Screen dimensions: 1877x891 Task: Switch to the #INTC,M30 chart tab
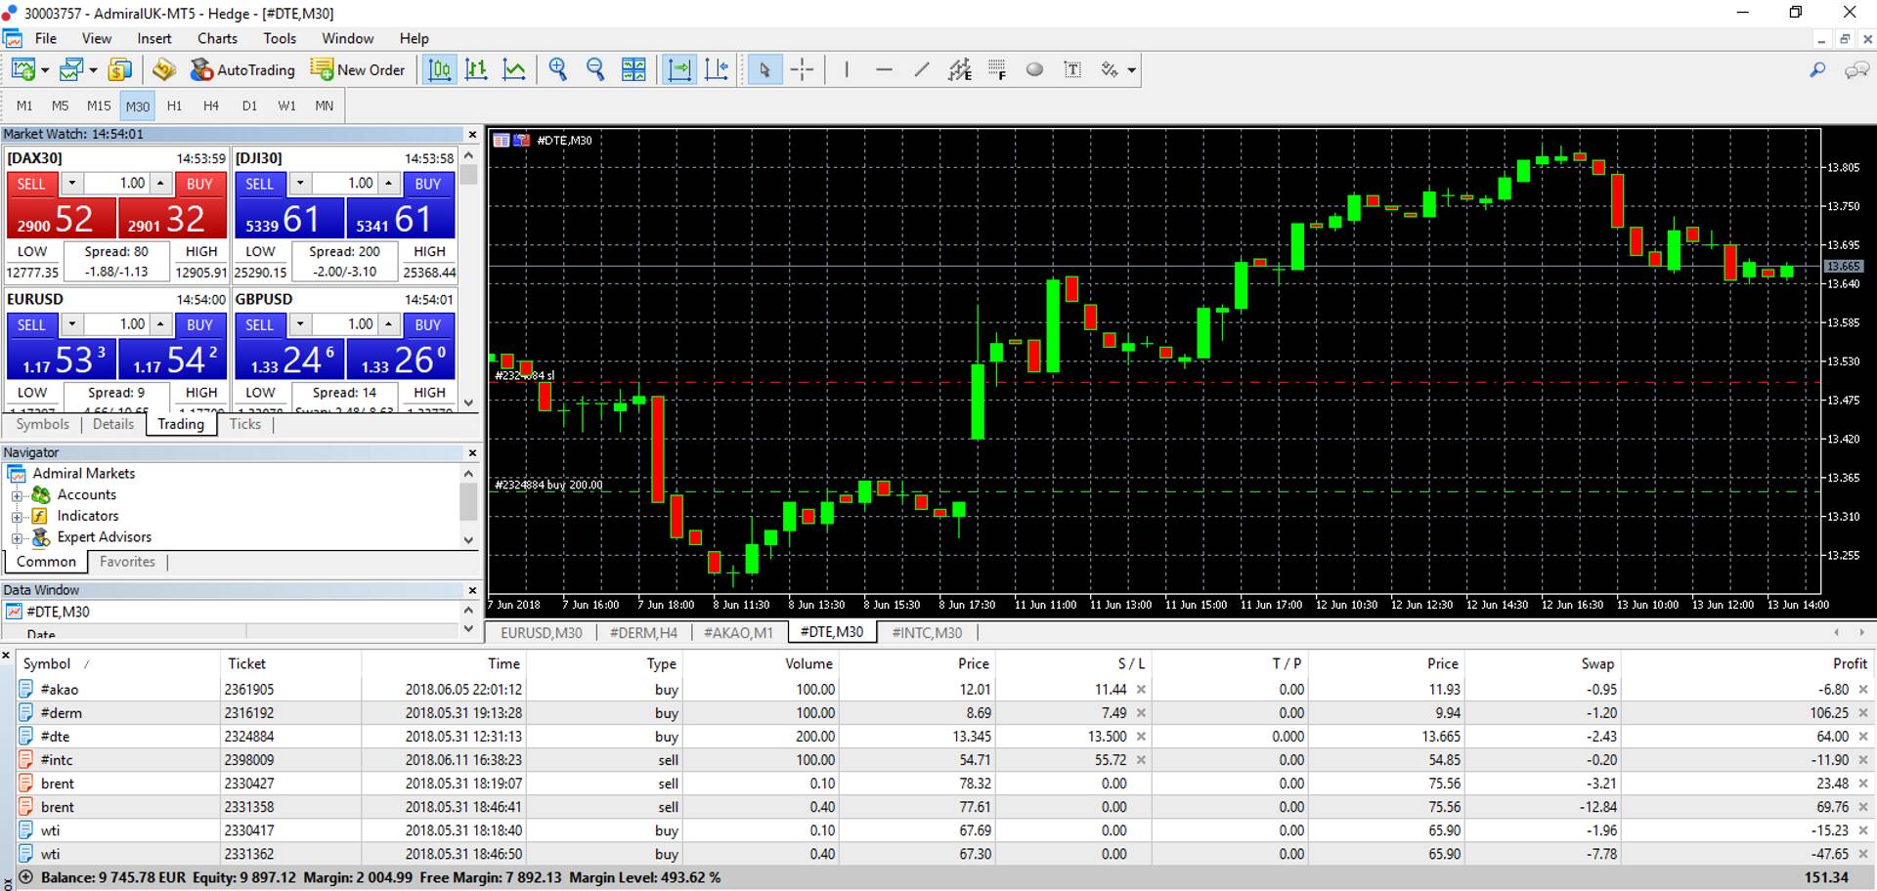pos(926,632)
